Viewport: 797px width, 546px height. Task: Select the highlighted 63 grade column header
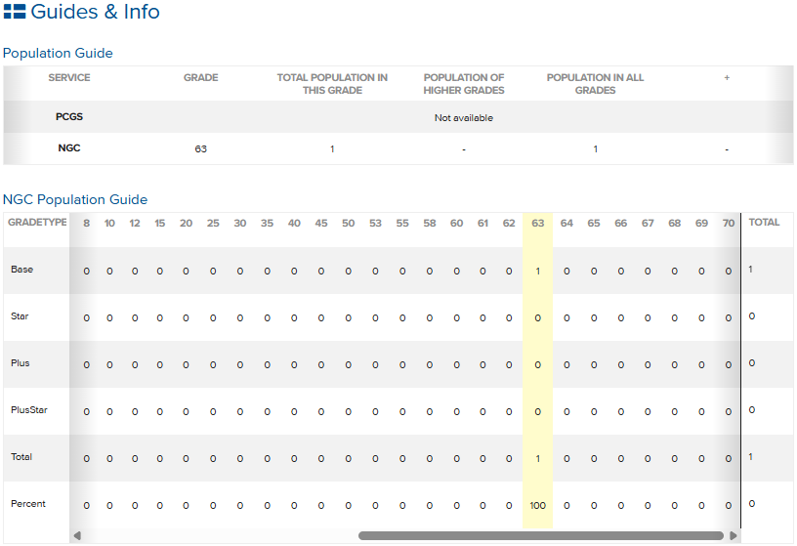(538, 223)
